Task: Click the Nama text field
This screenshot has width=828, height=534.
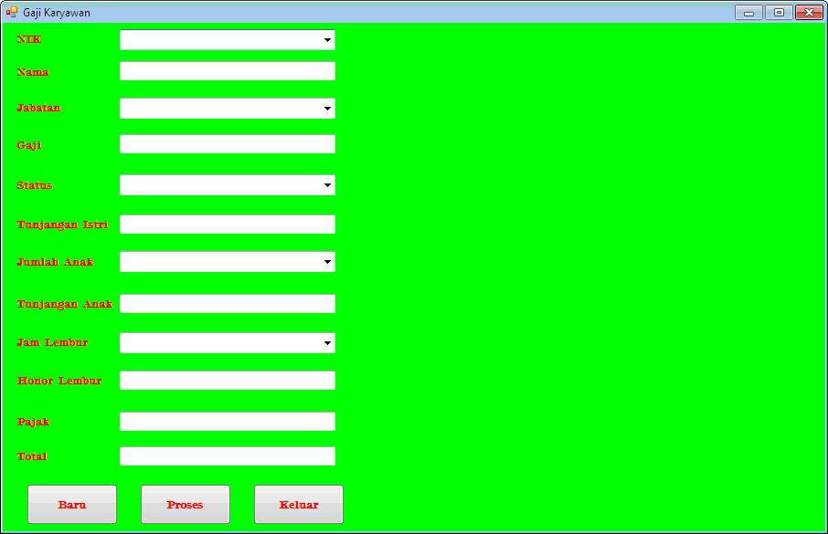Action: [x=227, y=71]
